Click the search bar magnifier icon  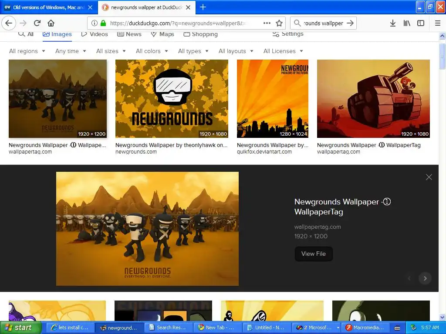click(x=297, y=23)
